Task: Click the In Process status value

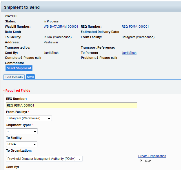Action: (51, 22)
